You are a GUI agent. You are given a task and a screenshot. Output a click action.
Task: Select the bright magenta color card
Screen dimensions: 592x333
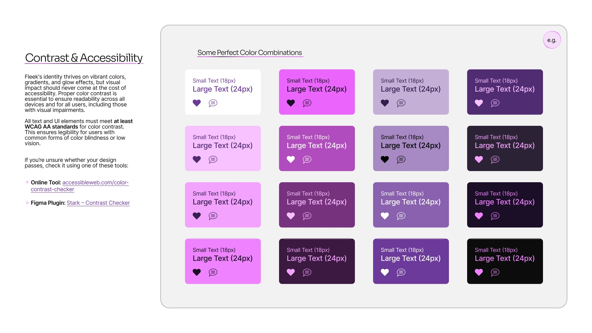[317, 92]
